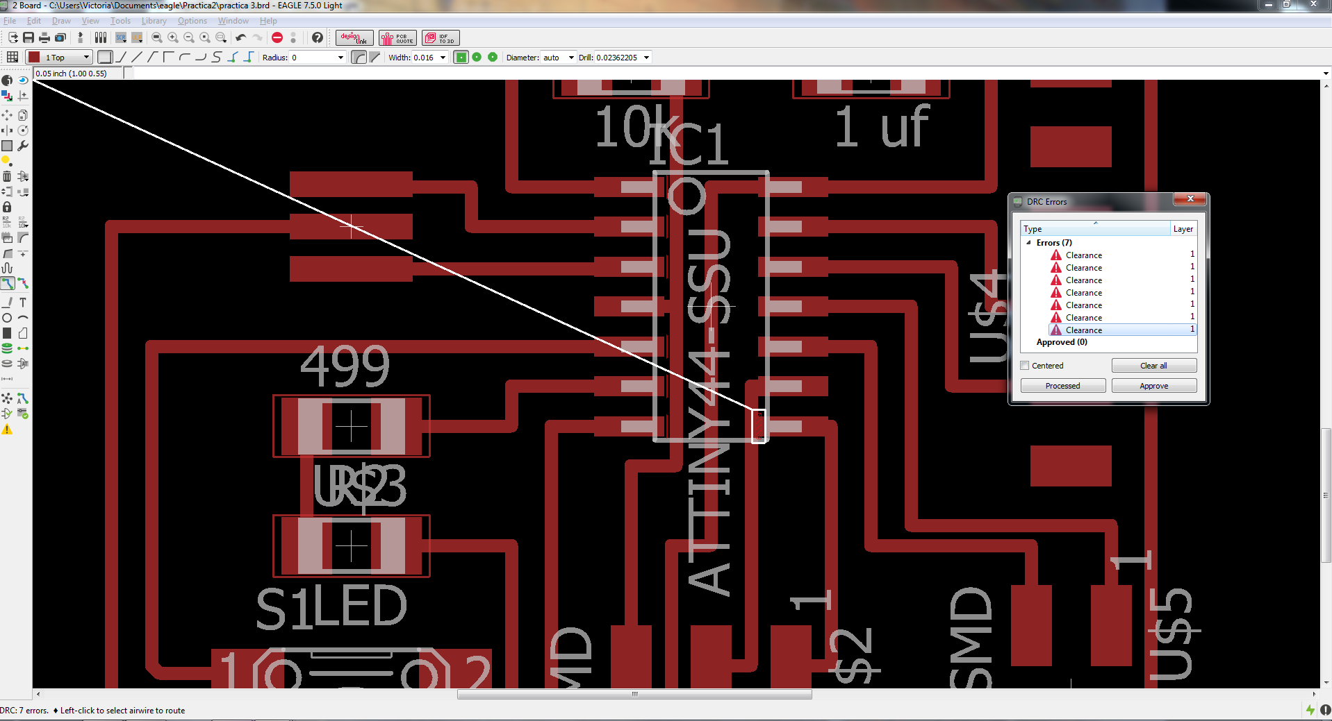This screenshot has width=1332, height=721.
Task: Select the Hole tool with grey ring
Action: (x=7, y=364)
